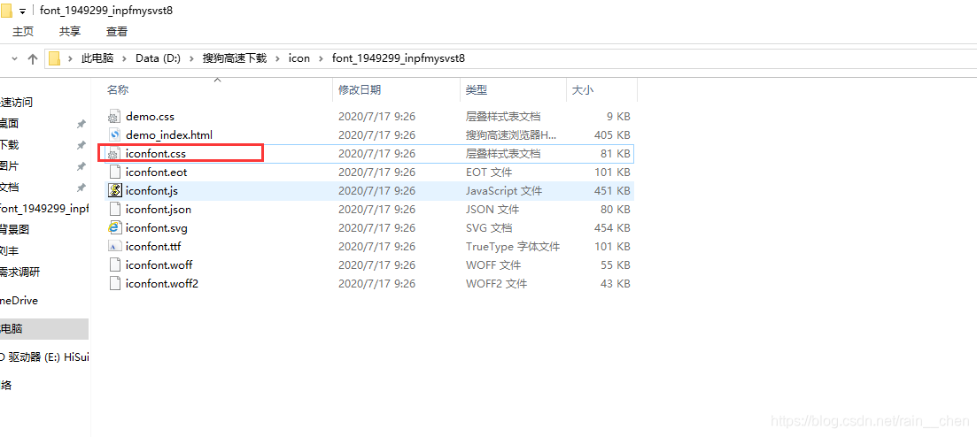Select 文档 in the navigation pane
The image size is (977, 437).
tap(9, 188)
